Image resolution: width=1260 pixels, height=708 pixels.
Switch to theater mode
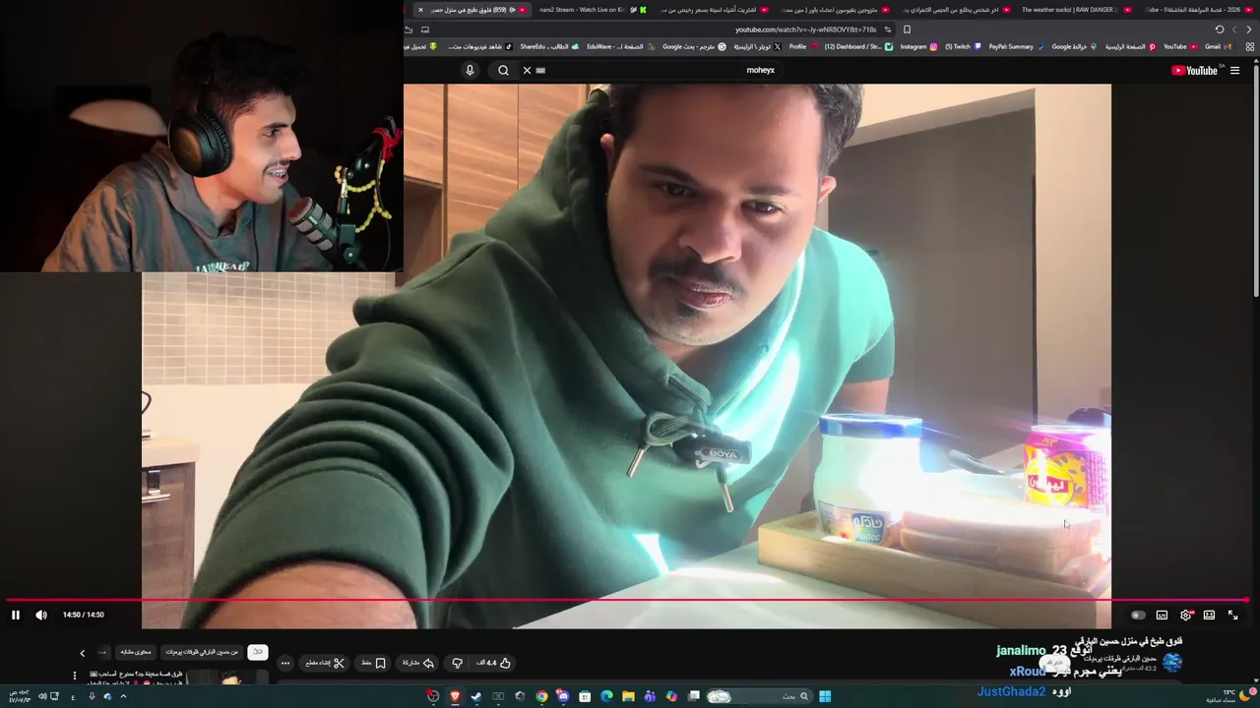tap(1209, 615)
